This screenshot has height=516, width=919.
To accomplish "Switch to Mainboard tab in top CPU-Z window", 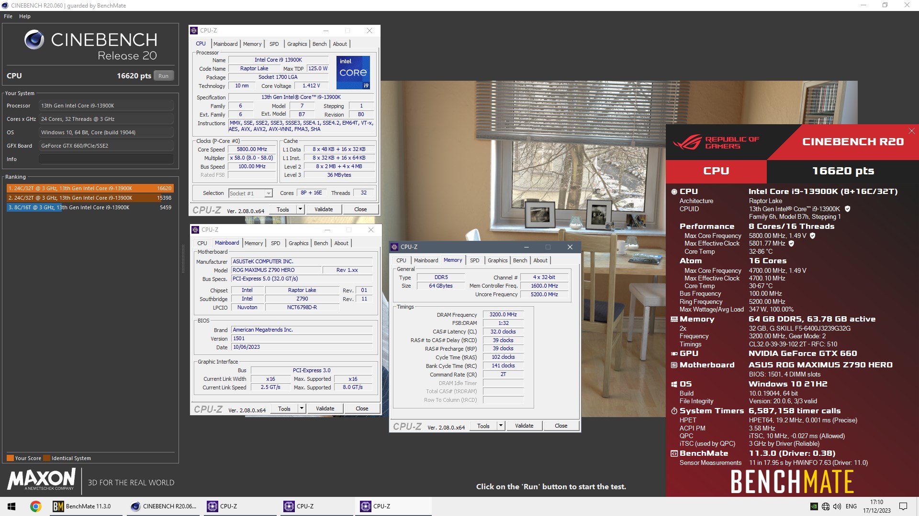I will tap(225, 44).
